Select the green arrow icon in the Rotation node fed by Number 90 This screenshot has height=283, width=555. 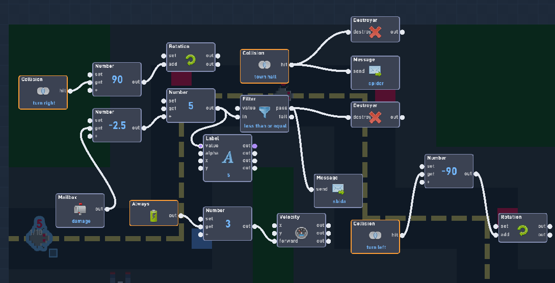(191, 60)
